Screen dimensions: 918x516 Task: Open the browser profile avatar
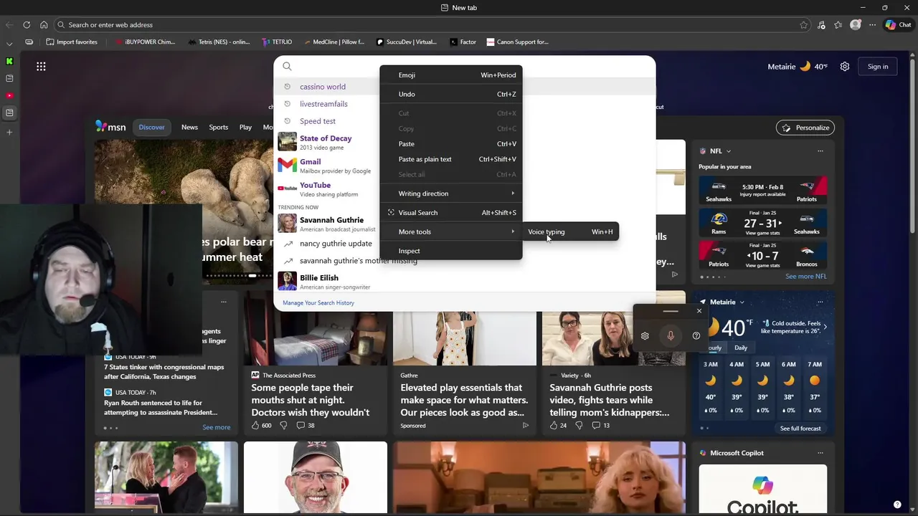point(856,24)
